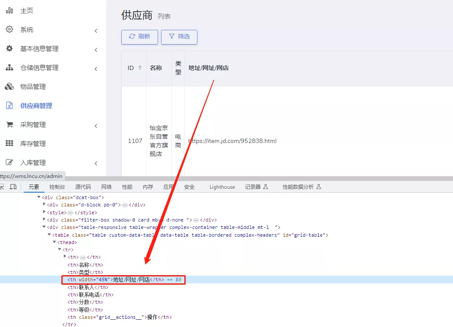The height and width of the screenshot is (327, 453).
Task: Click the grid icon for 库存管理
Action: point(9,143)
